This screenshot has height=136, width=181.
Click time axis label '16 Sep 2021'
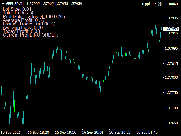tap(11, 133)
